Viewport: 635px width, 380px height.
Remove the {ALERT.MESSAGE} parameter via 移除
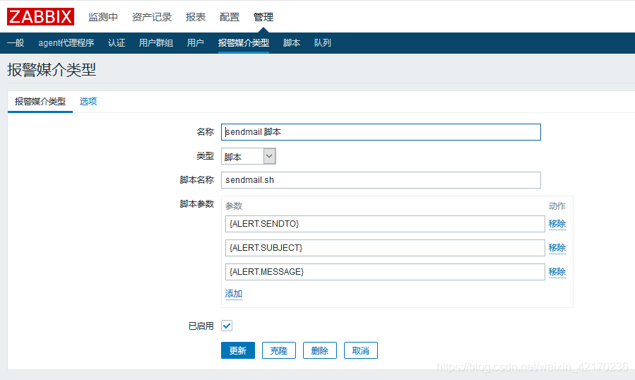pos(557,271)
